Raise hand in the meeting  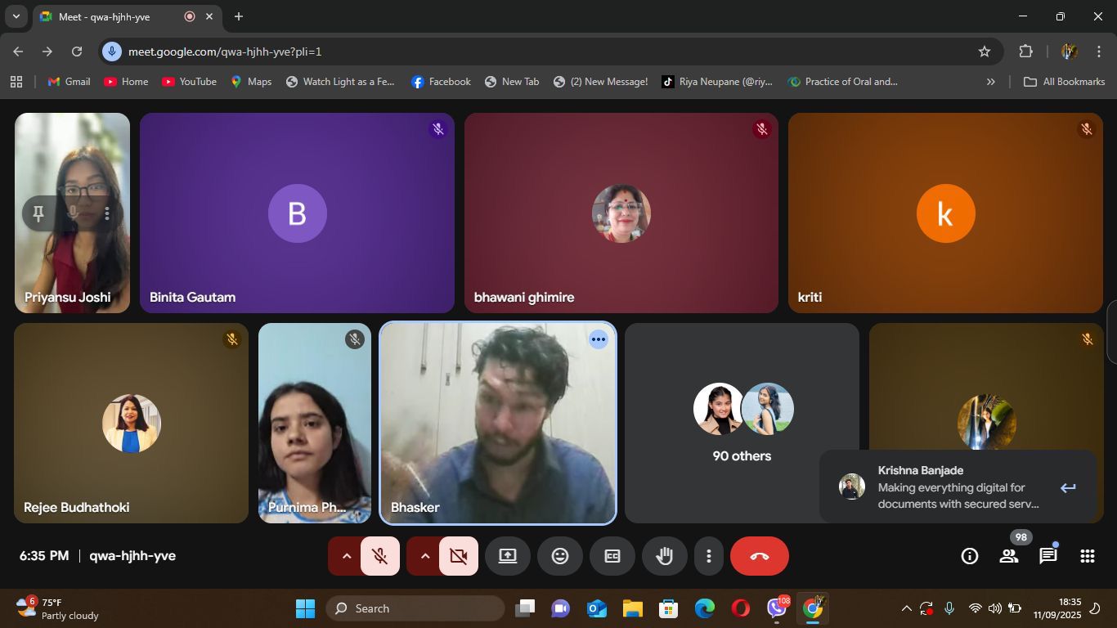(x=665, y=556)
